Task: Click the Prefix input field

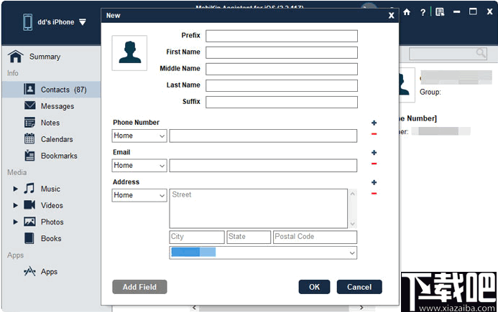Action: point(282,36)
